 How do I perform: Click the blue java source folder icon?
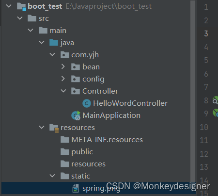[54, 43]
